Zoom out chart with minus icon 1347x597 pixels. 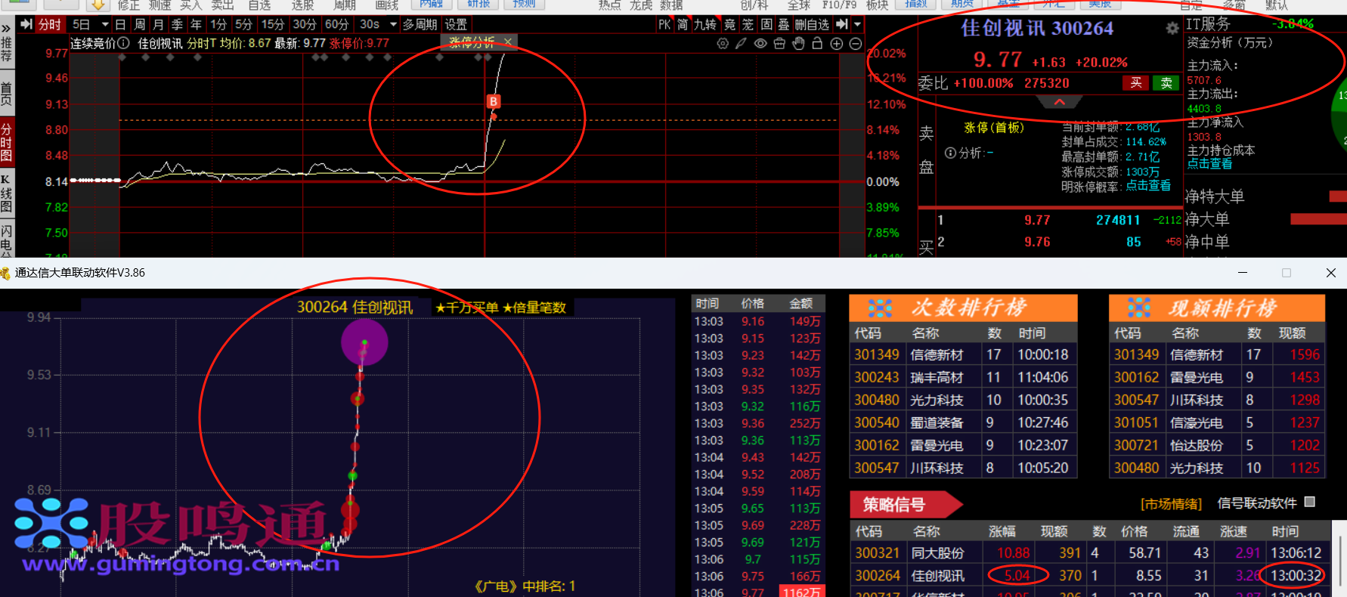856,44
